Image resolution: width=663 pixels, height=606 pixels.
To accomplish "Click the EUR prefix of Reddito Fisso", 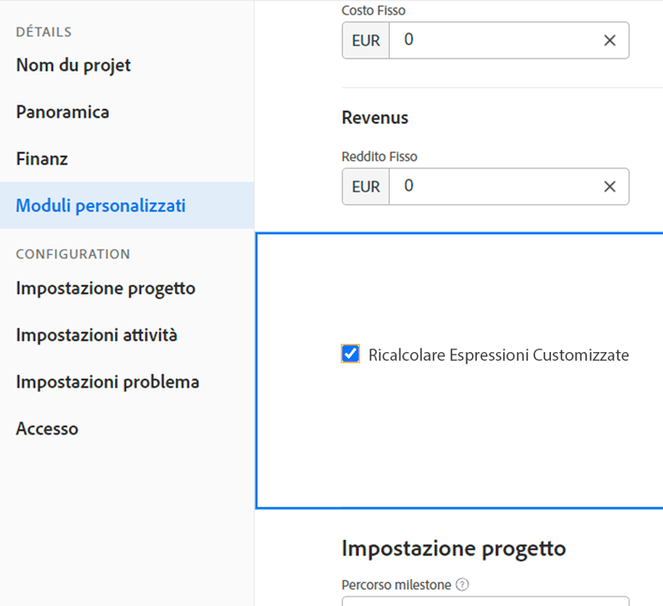I will [x=366, y=187].
